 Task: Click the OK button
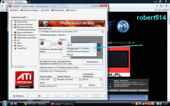(x=39, y=96)
